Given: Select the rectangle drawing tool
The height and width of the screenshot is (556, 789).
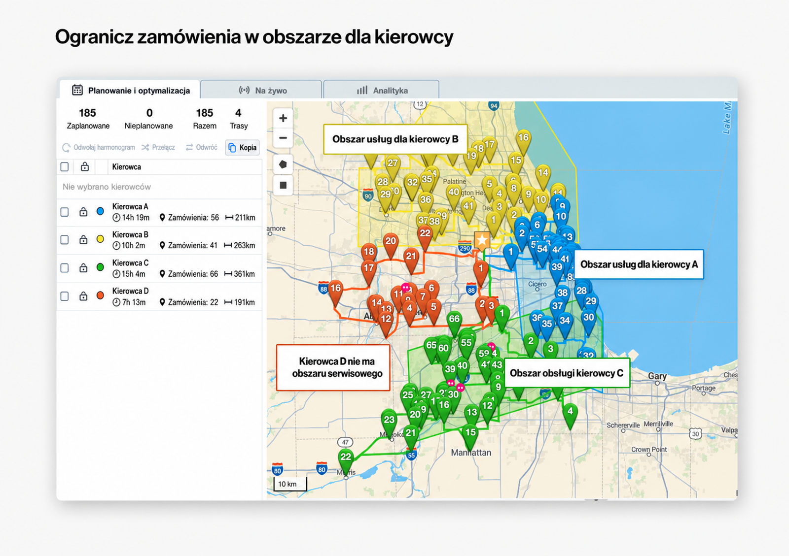Looking at the screenshot, I should click(283, 185).
